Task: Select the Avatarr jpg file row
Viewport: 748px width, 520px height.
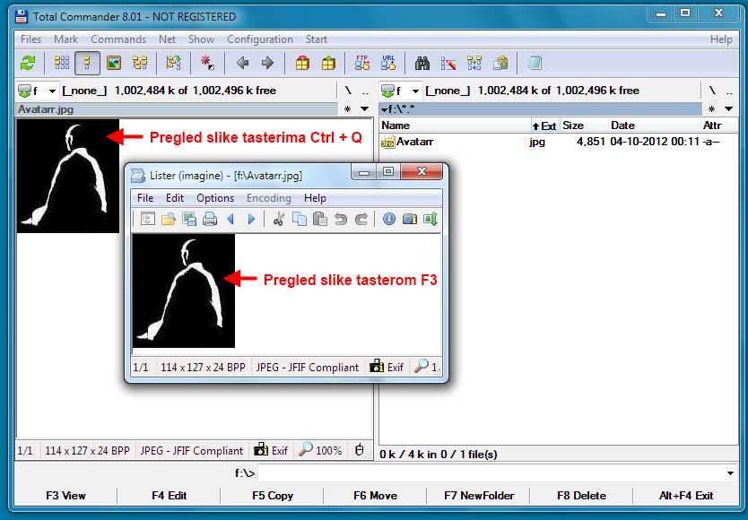Action: [558, 142]
